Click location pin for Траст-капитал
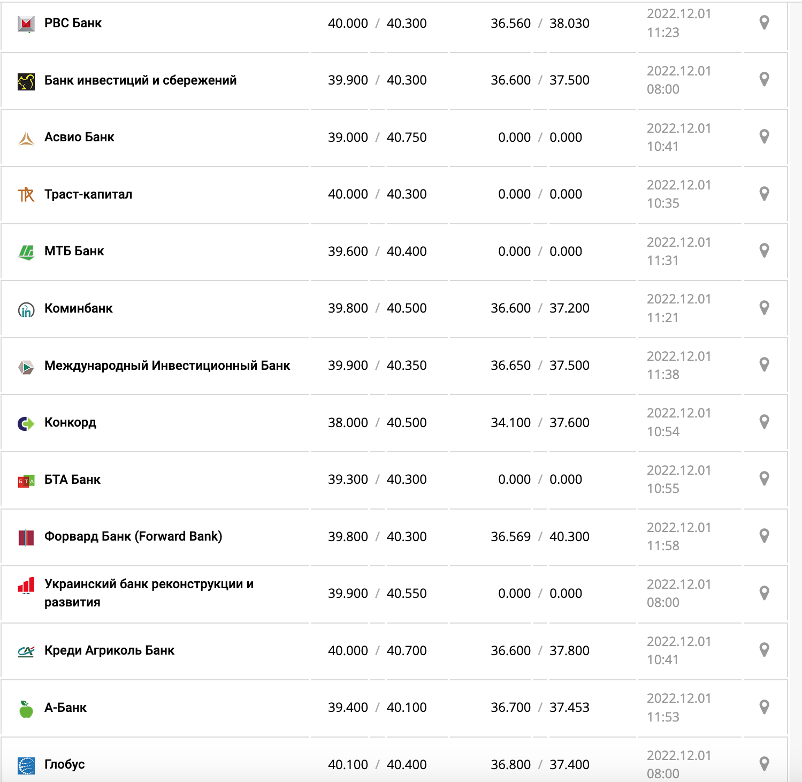Viewport: 802px width, 782px height. (x=764, y=194)
